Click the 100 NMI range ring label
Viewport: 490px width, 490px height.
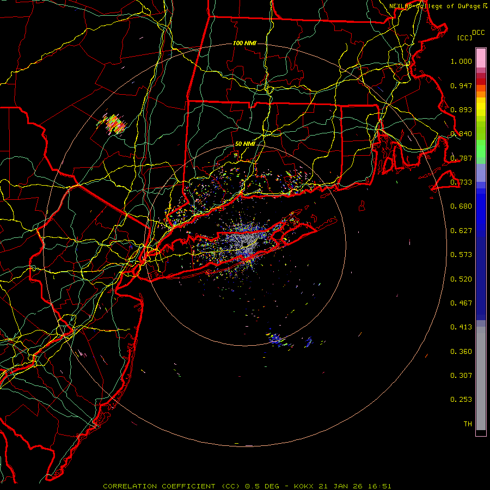pos(244,43)
